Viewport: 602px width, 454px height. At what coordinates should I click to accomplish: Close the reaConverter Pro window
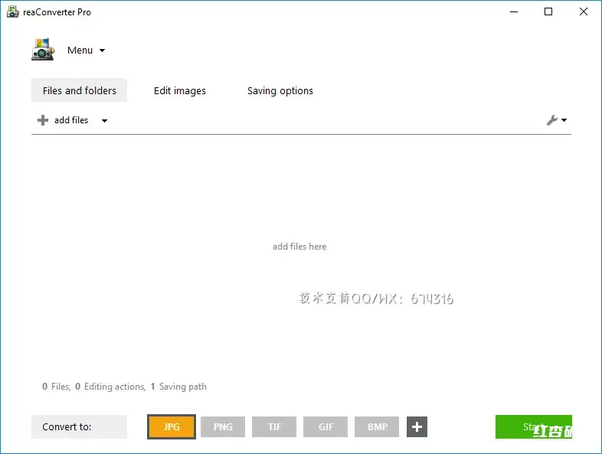(x=584, y=12)
